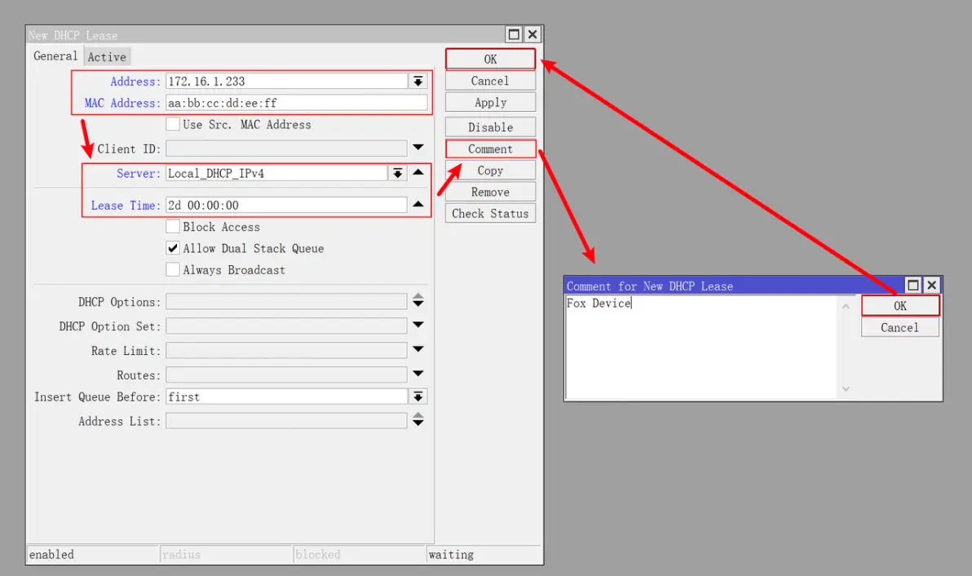This screenshot has height=576, width=972.
Task: Click the Rate Limit input field
Action: [x=286, y=350]
